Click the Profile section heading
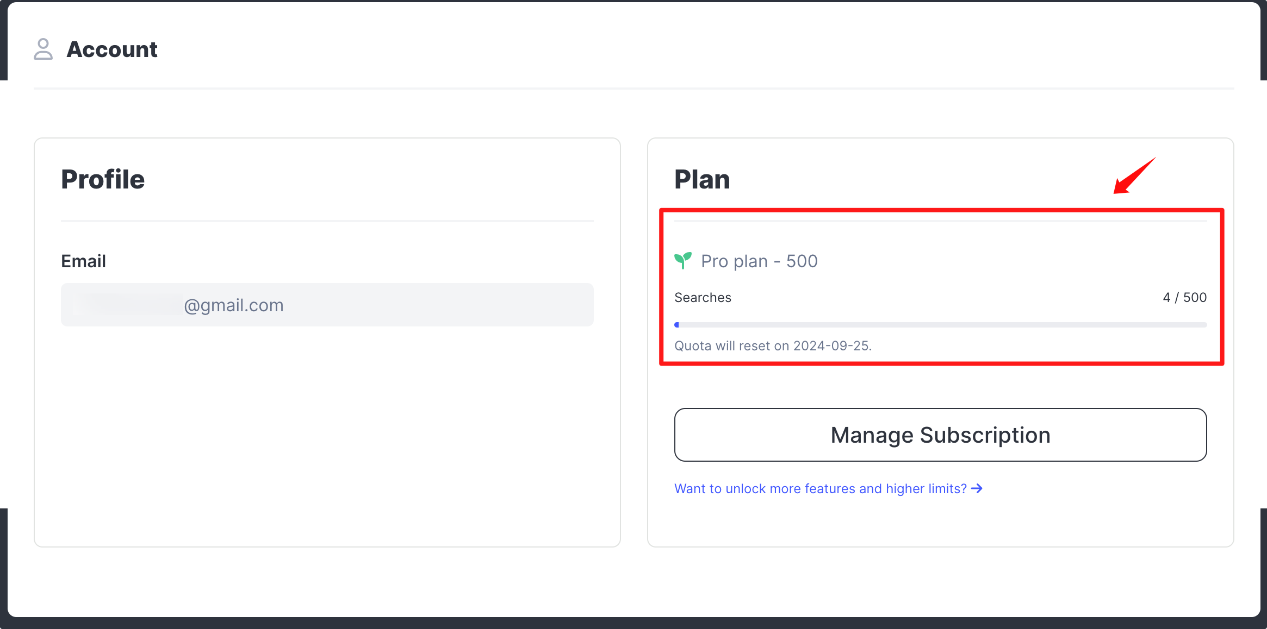1267x629 pixels. tap(103, 179)
